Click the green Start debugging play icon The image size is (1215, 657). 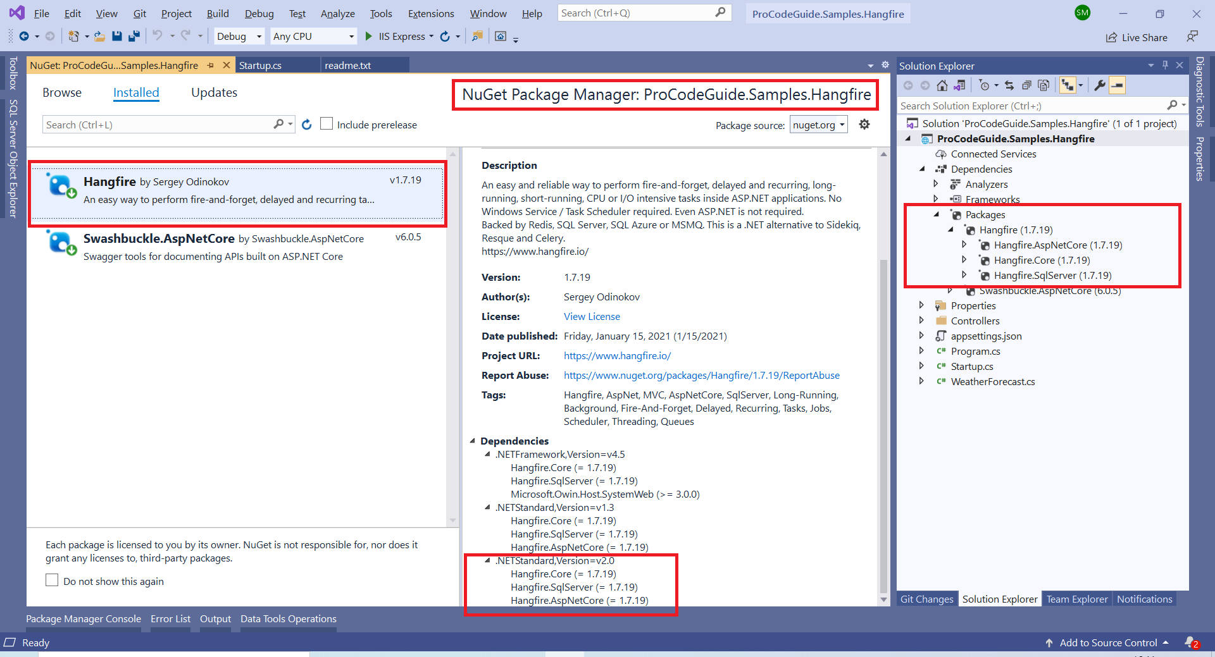369,37
